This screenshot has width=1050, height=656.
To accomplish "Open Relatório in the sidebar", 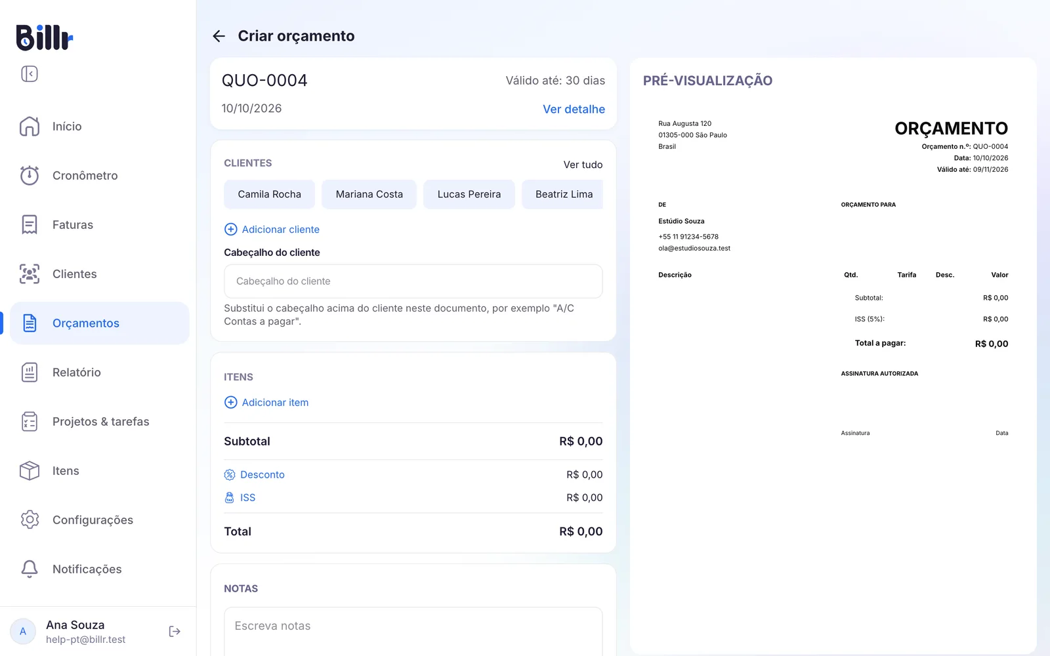I will [x=100, y=373].
